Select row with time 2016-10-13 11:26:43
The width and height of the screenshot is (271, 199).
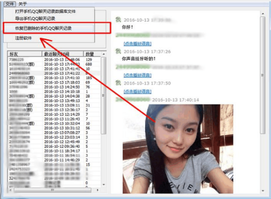tap(54, 119)
